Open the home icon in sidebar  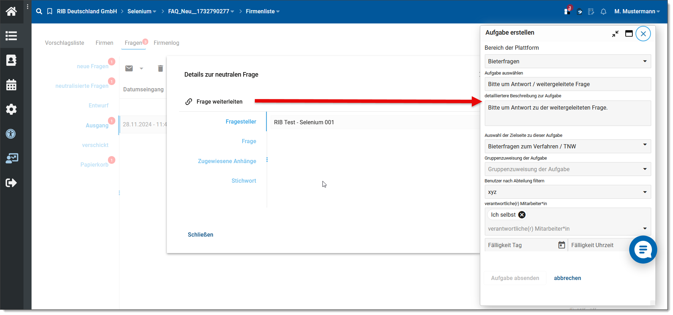pyautogui.click(x=11, y=12)
